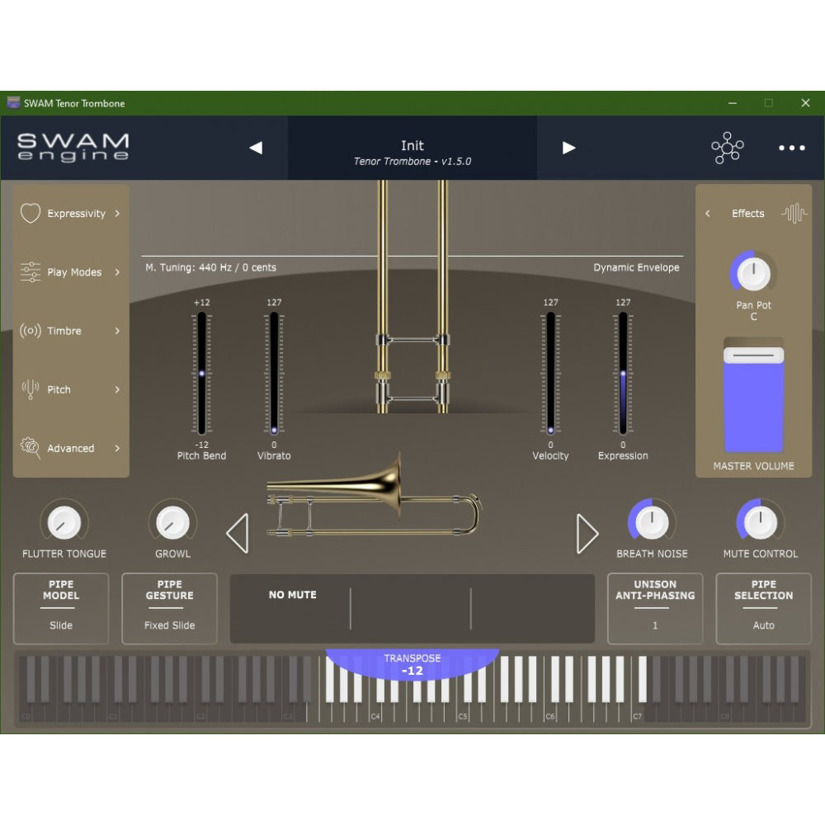825x825 pixels.
Task: Collapse the Effects panel left chevron
Action: (707, 213)
